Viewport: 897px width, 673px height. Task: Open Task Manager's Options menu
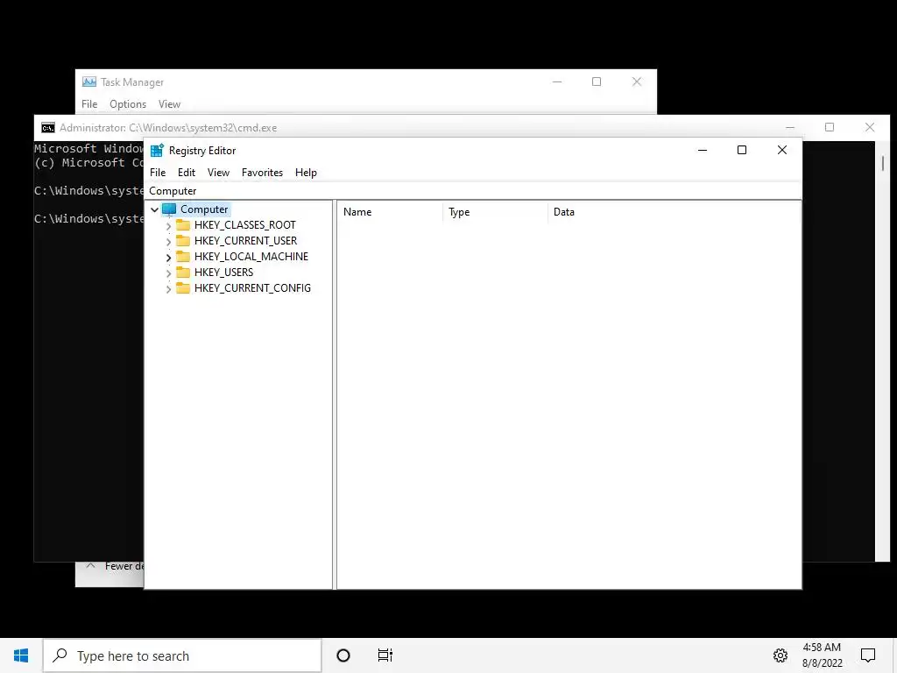[128, 104]
